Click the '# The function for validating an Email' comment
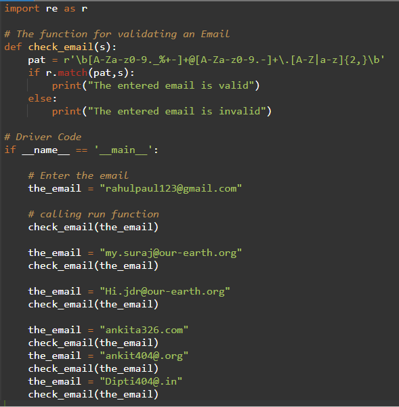Image resolution: width=399 pixels, height=407 pixels. [117, 35]
